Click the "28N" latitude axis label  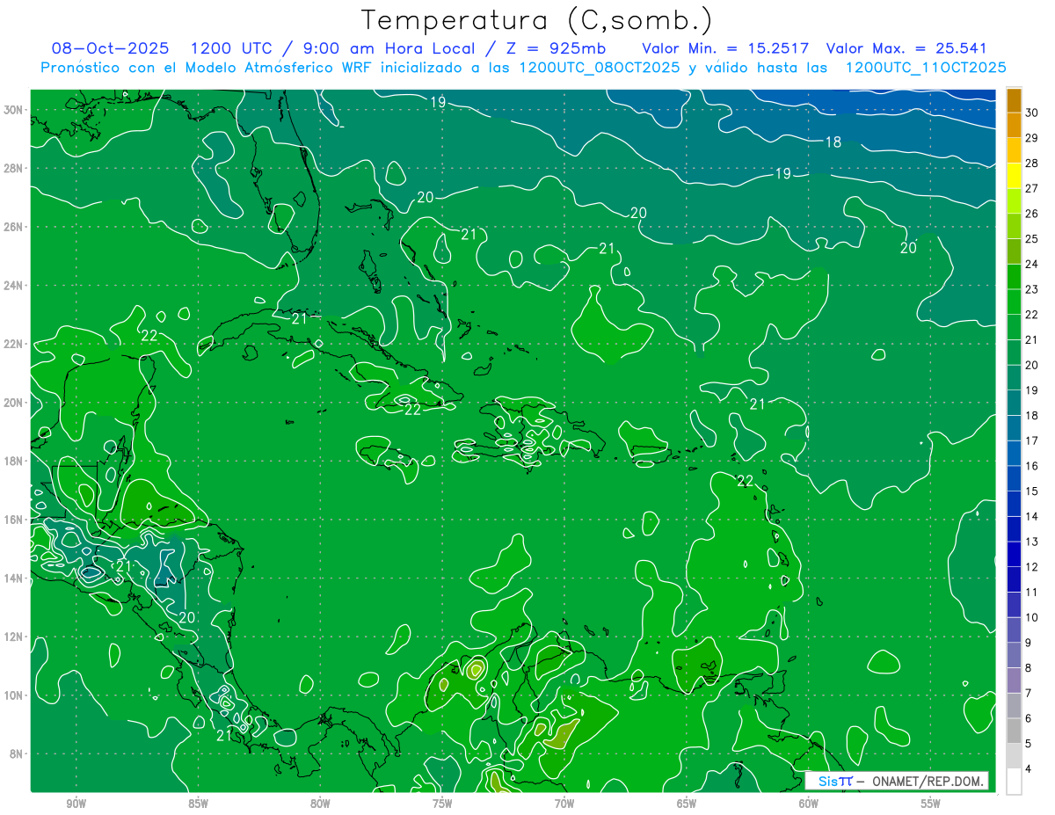[13, 168]
